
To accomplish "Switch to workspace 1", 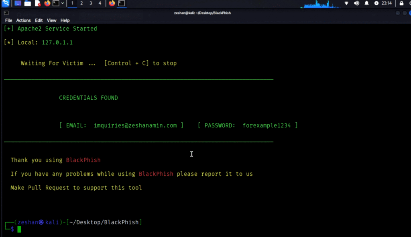I will [x=72, y=3].
